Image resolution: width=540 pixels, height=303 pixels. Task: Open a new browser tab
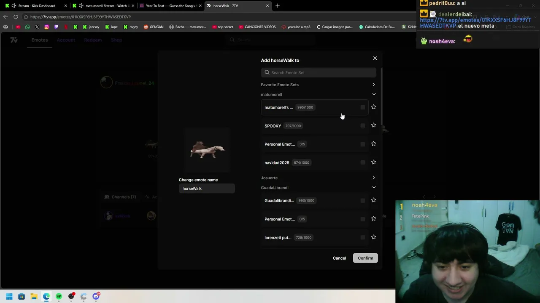click(x=278, y=6)
